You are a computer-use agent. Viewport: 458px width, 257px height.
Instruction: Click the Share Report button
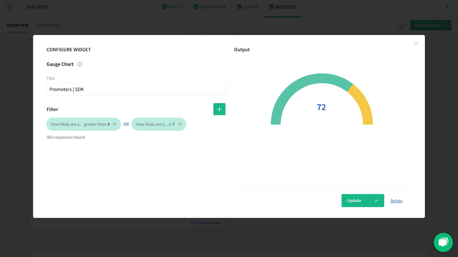tap(431, 25)
